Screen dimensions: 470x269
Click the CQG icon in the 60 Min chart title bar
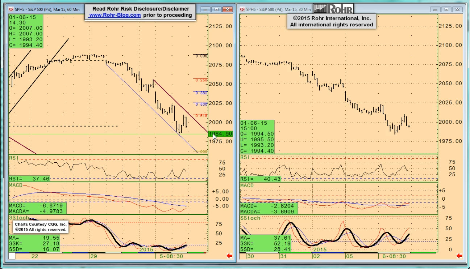pyautogui.click(x=11, y=9)
